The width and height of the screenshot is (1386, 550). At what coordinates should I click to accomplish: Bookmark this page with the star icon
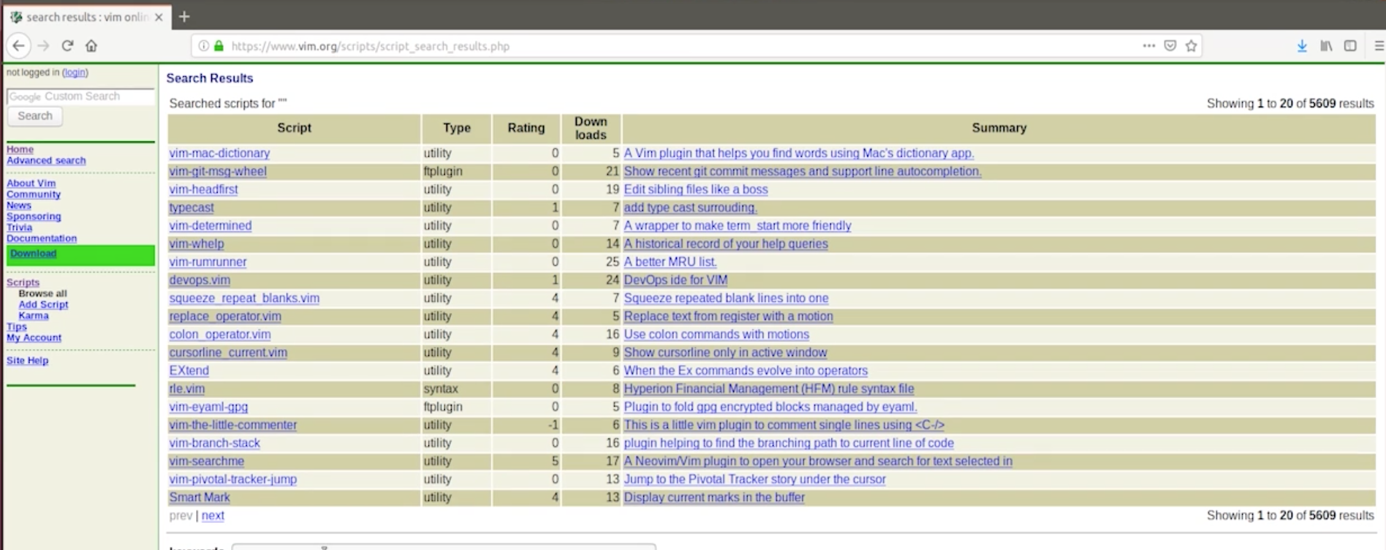(1191, 46)
